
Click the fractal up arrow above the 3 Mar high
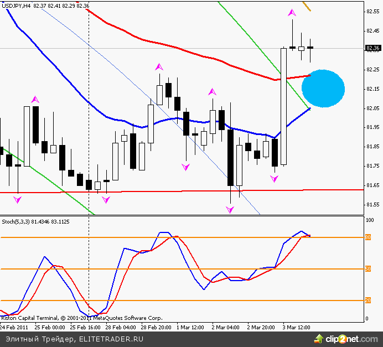point(292,12)
